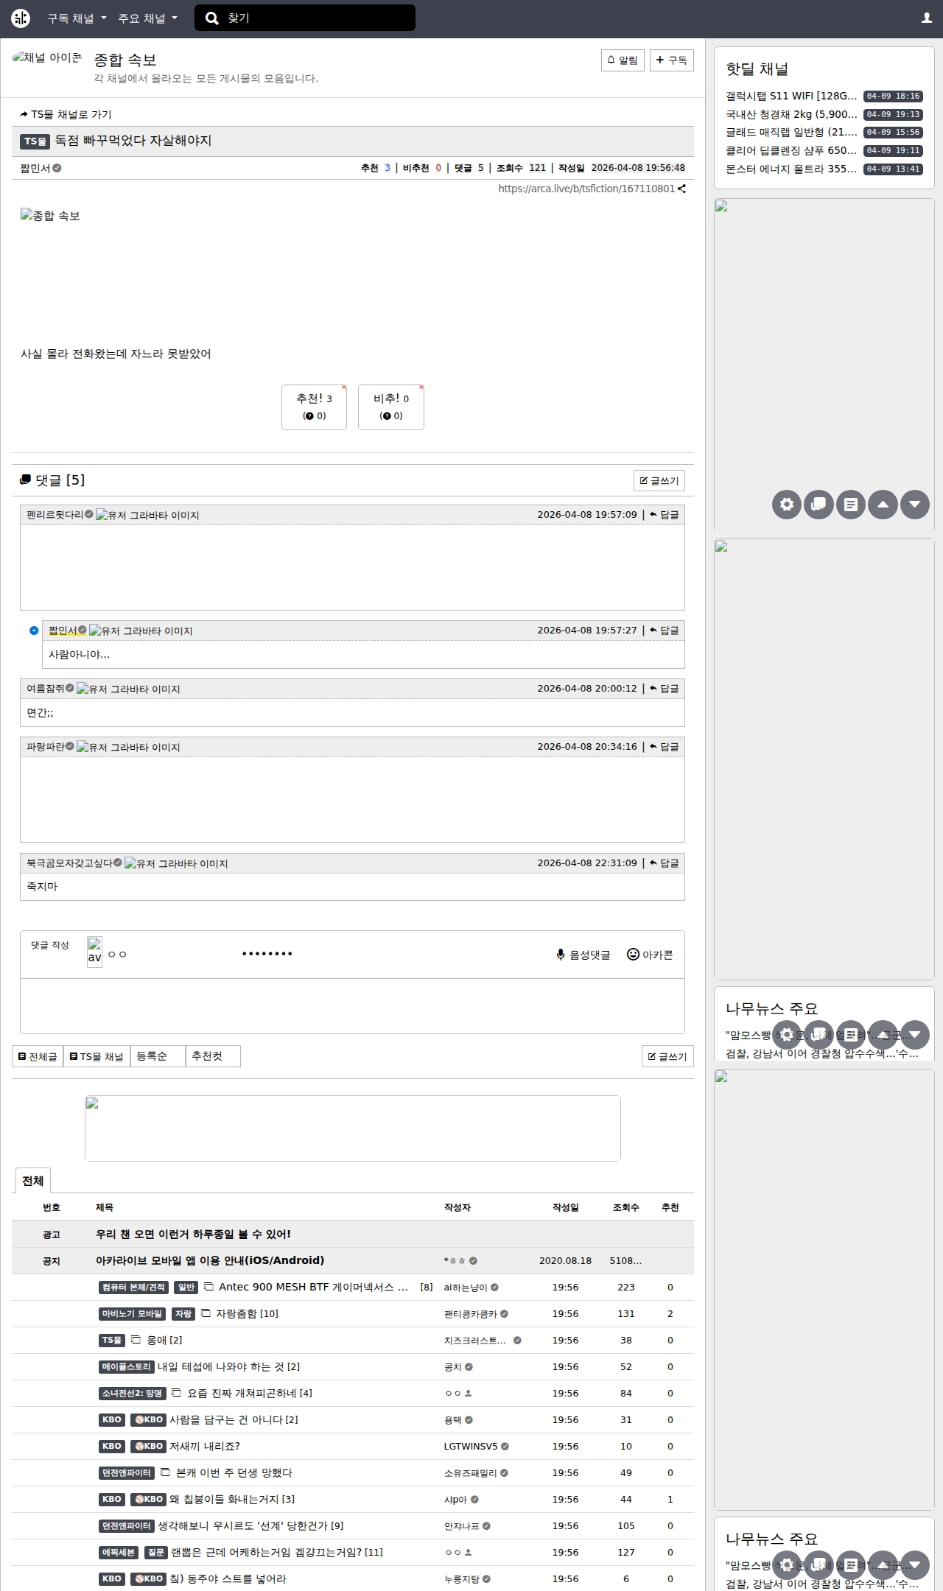
Task: Click the 종합 속보 image in article body
Action: coord(50,215)
